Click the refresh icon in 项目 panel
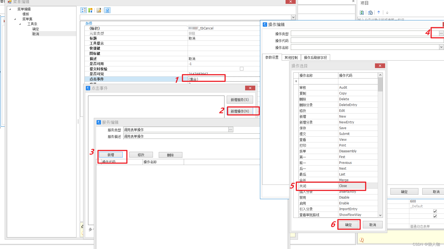 pyautogui.click(x=362, y=12)
